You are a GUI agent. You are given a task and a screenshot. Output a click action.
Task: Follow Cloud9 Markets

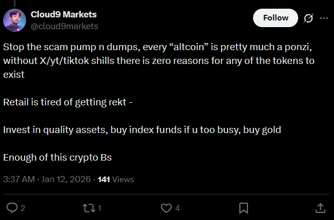(276, 18)
